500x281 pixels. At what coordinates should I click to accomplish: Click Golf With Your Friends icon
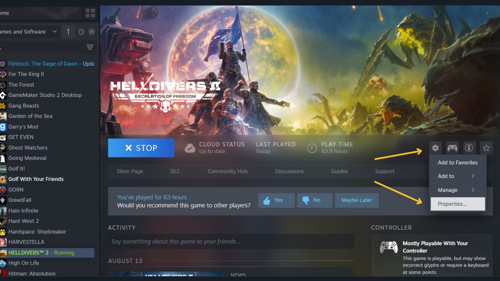coord(3,179)
